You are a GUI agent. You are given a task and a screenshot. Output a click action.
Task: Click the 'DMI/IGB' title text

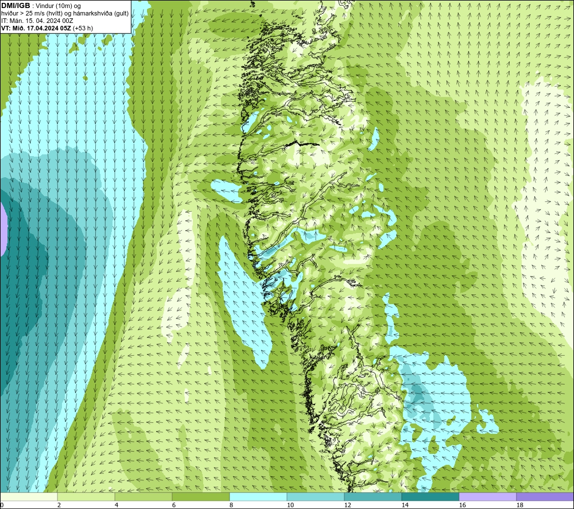(15, 6)
